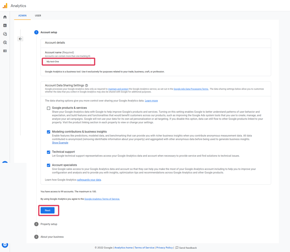Collapse Account setup using the back arrow
This screenshot has width=290, height=252.
(x=20, y=38)
